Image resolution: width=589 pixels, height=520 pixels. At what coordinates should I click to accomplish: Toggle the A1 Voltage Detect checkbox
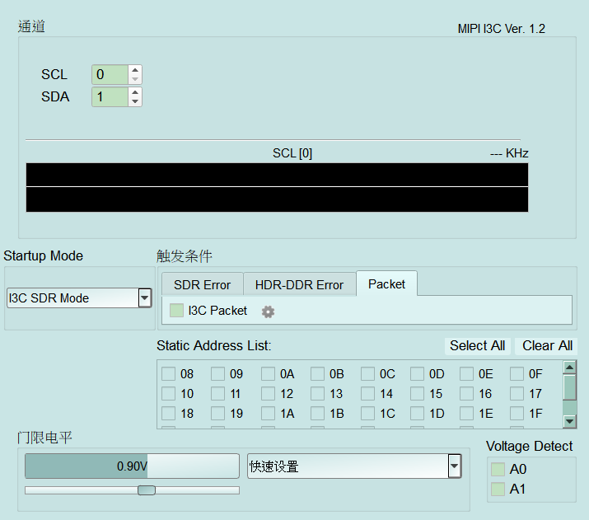point(498,490)
